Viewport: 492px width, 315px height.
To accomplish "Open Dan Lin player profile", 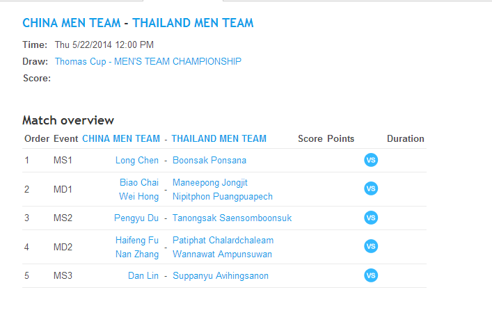I will click(143, 276).
